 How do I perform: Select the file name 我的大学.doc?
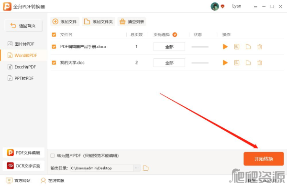click(72, 63)
